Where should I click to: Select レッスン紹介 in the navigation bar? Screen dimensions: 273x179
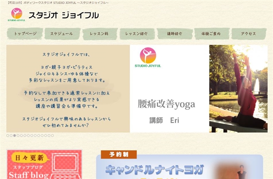pyautogui.click(x=137, y=34)
